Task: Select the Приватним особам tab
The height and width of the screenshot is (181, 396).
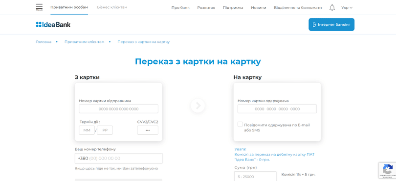Action: point(69,7)
